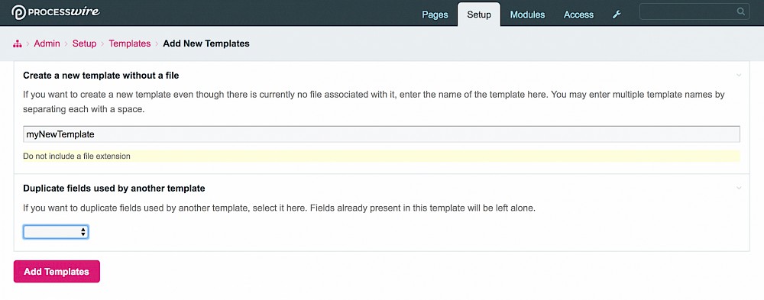Image resolution: width=764 pixels, height=300 pixels.
Task: Click the ProcessWire logo
Action: point(56,12)
